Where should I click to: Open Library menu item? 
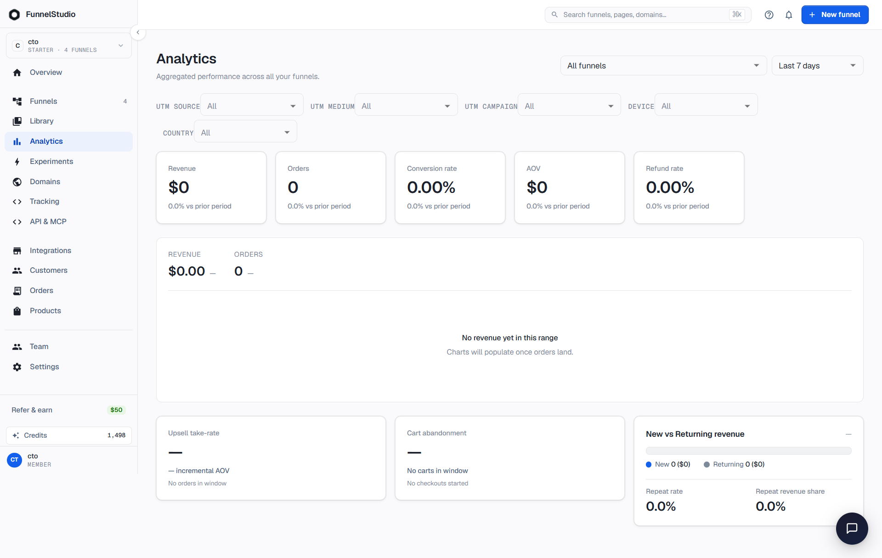click(68, 121)
